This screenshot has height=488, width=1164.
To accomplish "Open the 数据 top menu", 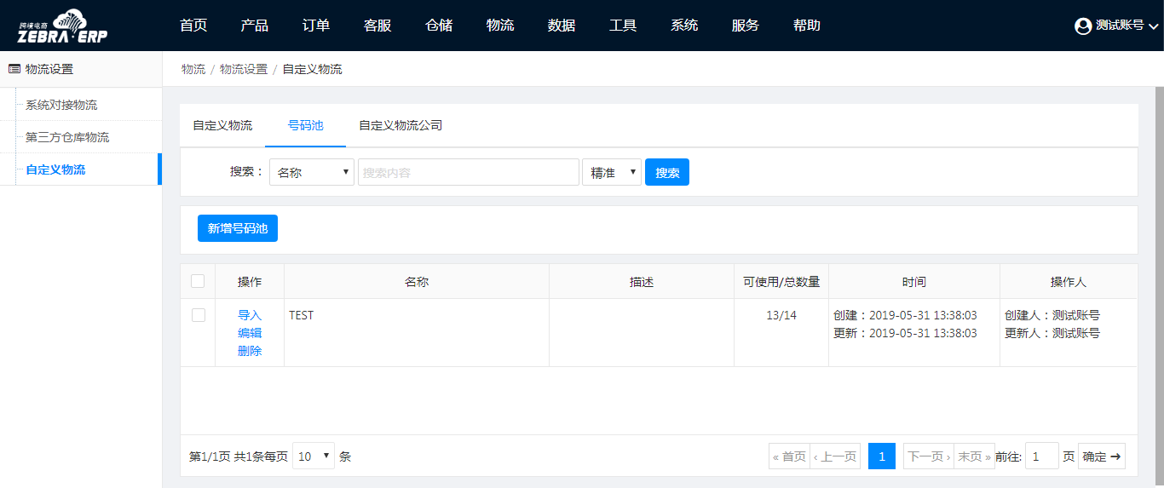I will click(562, 26).
